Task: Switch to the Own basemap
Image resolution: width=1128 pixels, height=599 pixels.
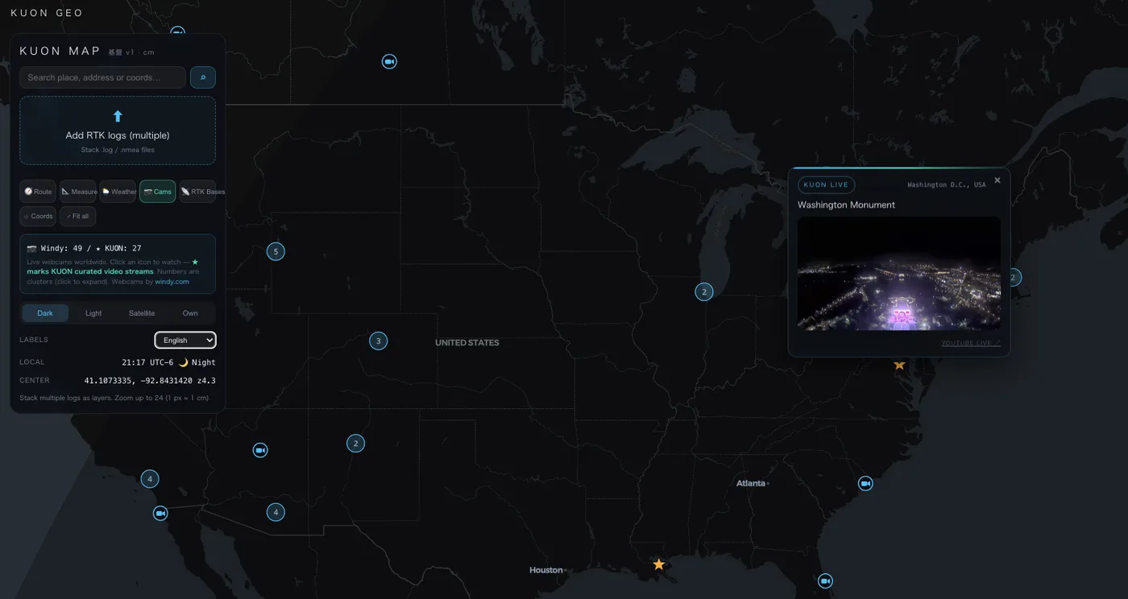Action: (190, 313)
